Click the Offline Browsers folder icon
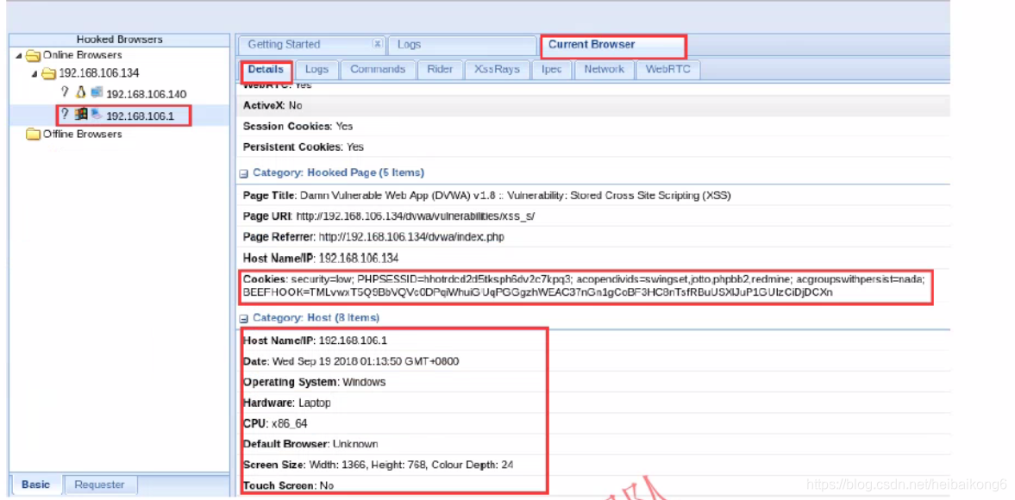The width and height of the screenshot is (1015, 500). [x=33, y=134]
